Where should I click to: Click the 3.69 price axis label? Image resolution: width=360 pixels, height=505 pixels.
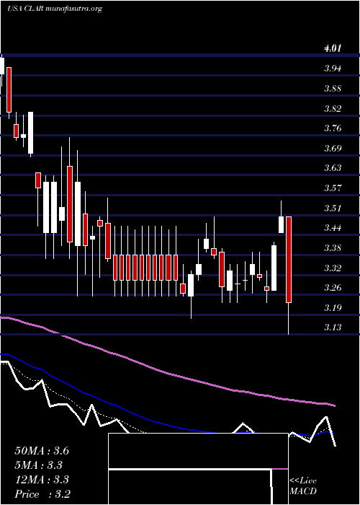click(x=333, y=148)
